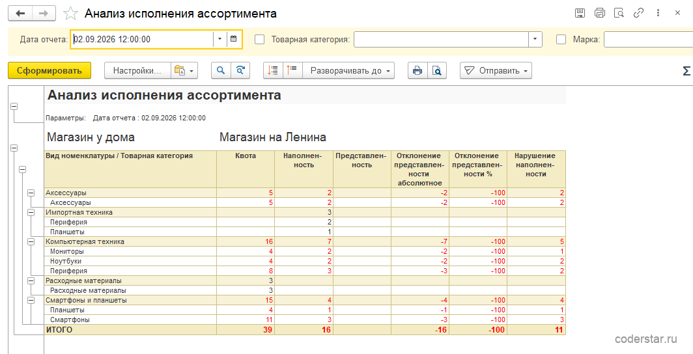Open title bar page preview icon
693x354 pixels.
pos(619,13)
